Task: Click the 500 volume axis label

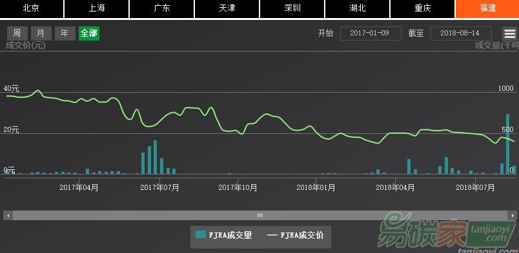Action: pyautogui.click(x=508, y=129)
